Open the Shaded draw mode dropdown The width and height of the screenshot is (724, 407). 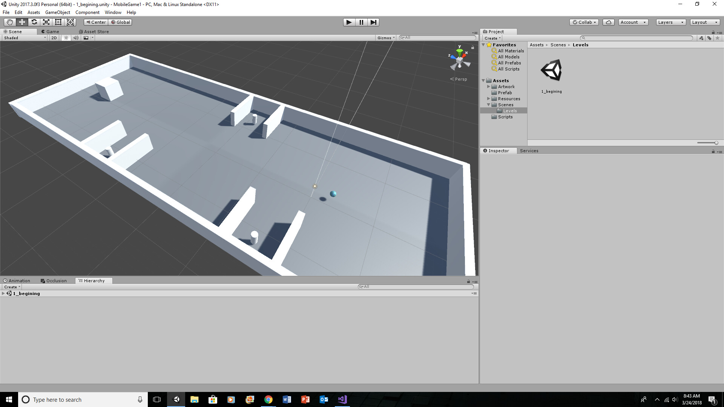[x=25, y=38]
